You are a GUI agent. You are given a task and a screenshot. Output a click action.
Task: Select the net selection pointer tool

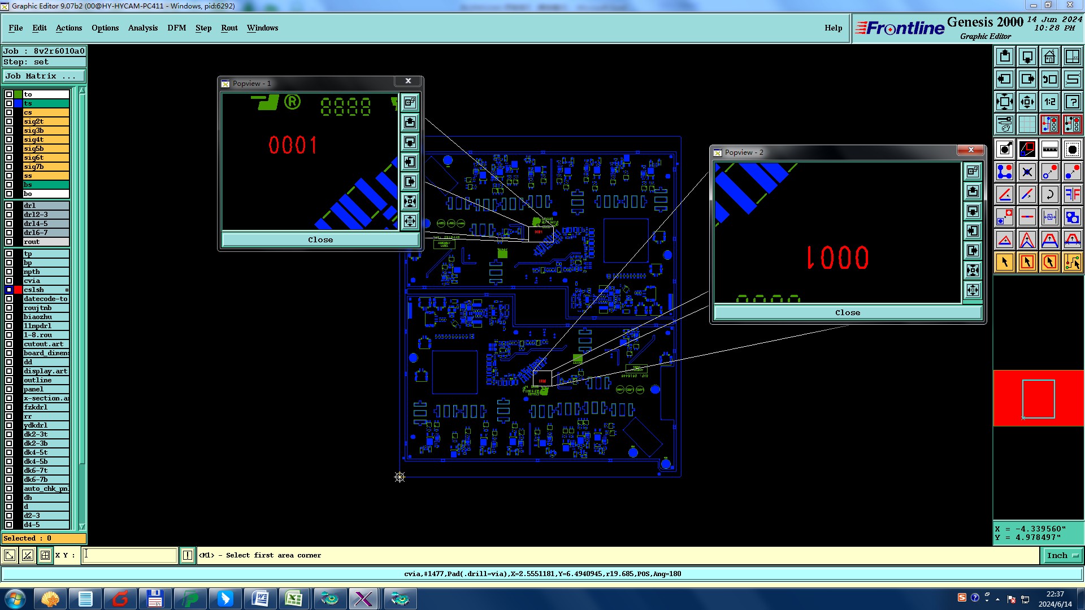pos(1073,262)
